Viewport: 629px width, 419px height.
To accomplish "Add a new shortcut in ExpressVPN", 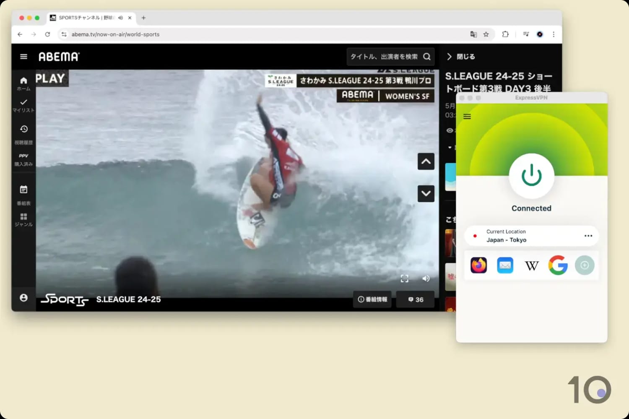I will coord(585,265).
